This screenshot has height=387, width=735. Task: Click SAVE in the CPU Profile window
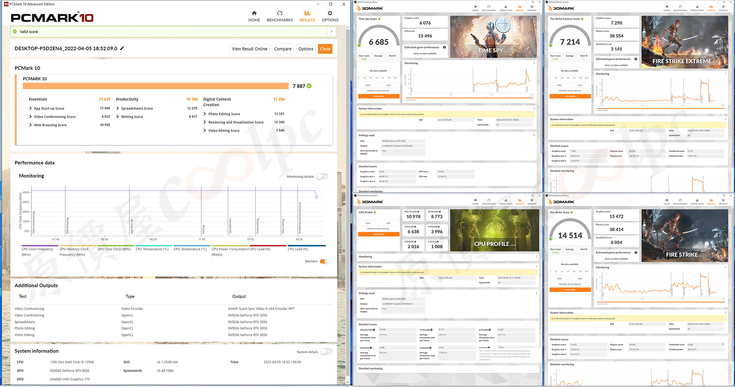(389, 223)
